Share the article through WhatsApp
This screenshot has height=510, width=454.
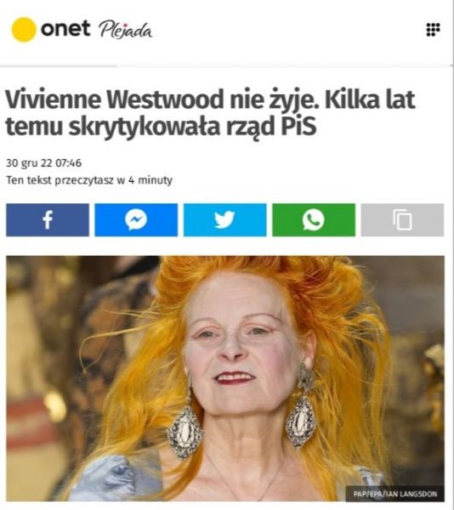click(314, 220)
